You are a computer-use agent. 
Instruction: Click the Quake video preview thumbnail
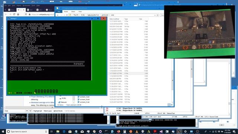tap(200, 32)
